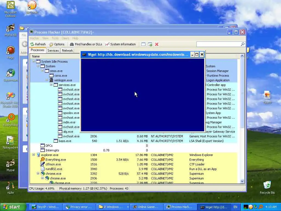Select the Processes tab
The height and width of the screenshot is (211, 281).
(x=37, y=50)
